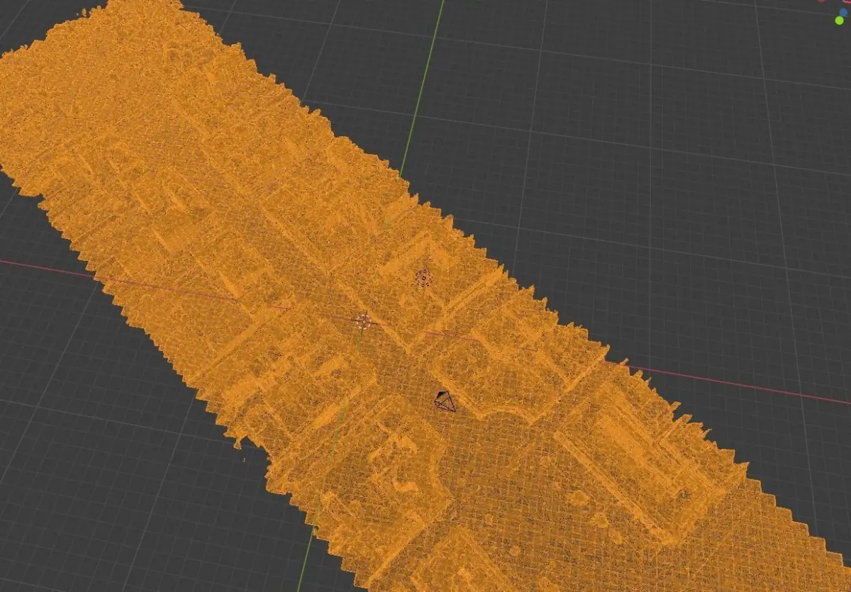The image size is (851, 592).
Task: Select the point light object
Action: (x=423, y=277)
